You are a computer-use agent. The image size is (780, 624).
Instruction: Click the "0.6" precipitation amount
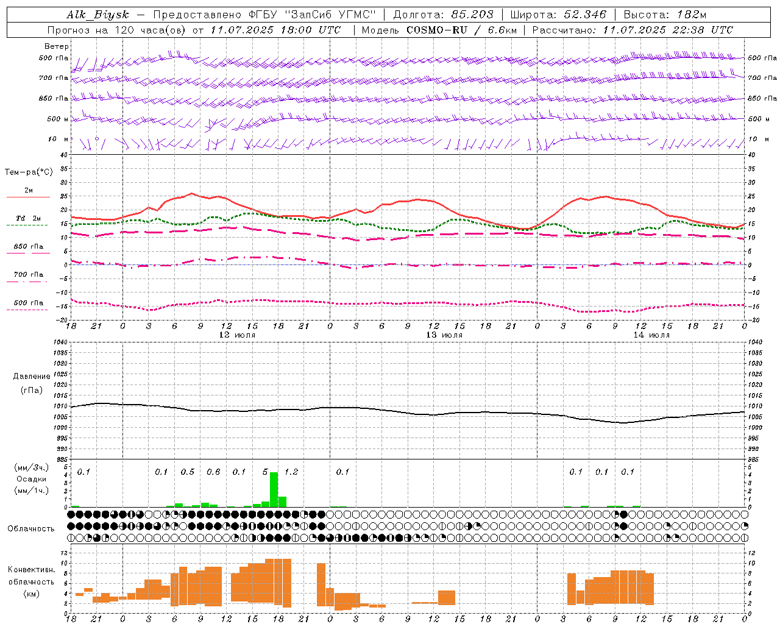213,472
